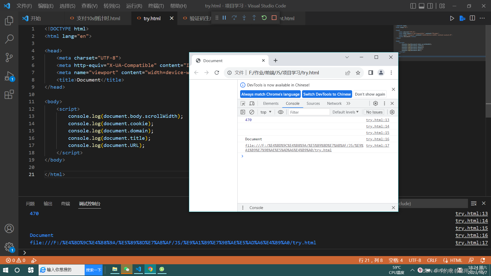This screenshot has height=276, width=491.
Task: Show more DevTools tabs chevron
Action: tap(348, 103)
